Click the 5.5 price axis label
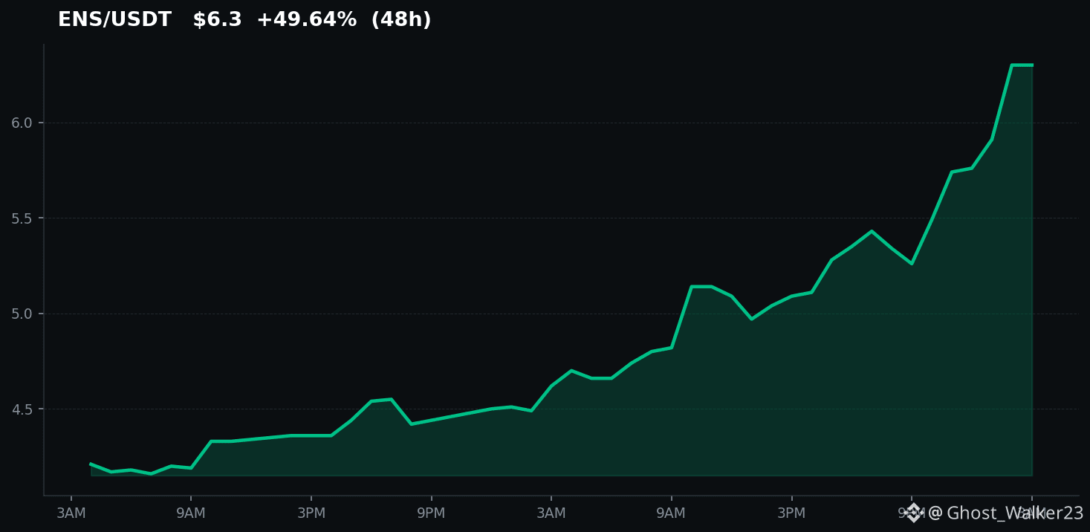This screenshot has height=532, width=1090. 22,218
